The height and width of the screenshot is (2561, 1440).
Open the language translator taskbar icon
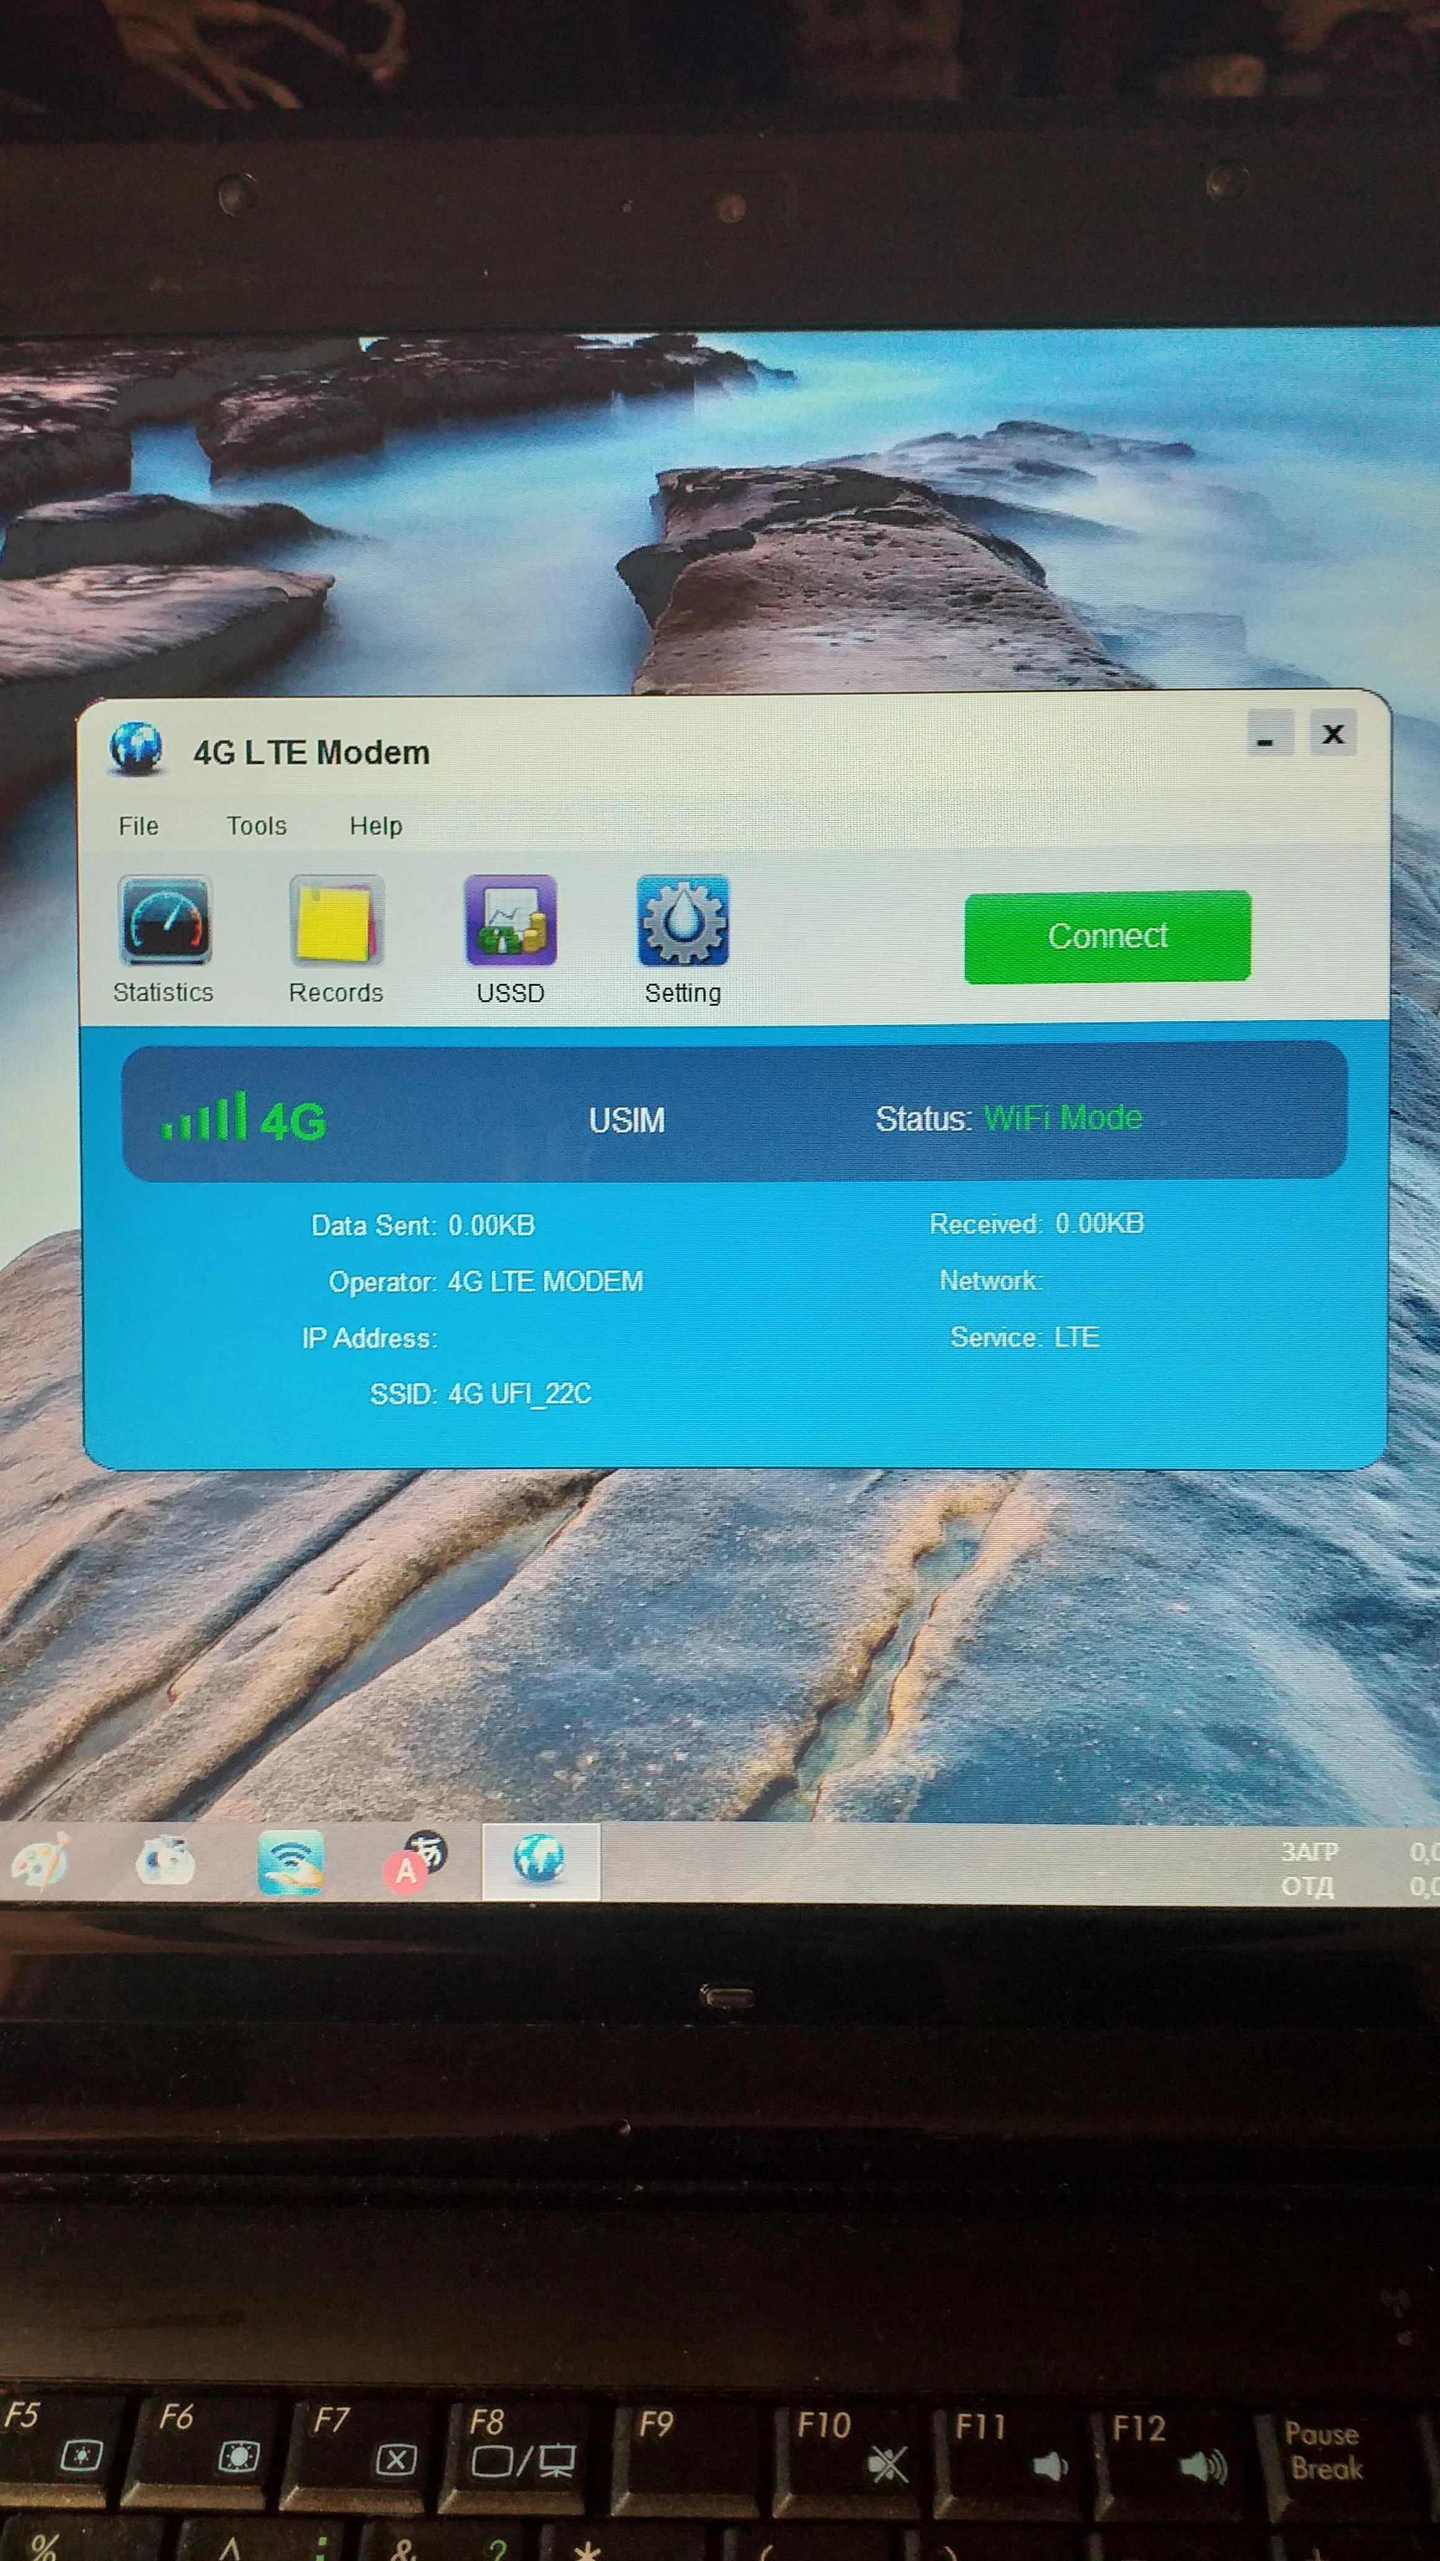pos(414,1861)
